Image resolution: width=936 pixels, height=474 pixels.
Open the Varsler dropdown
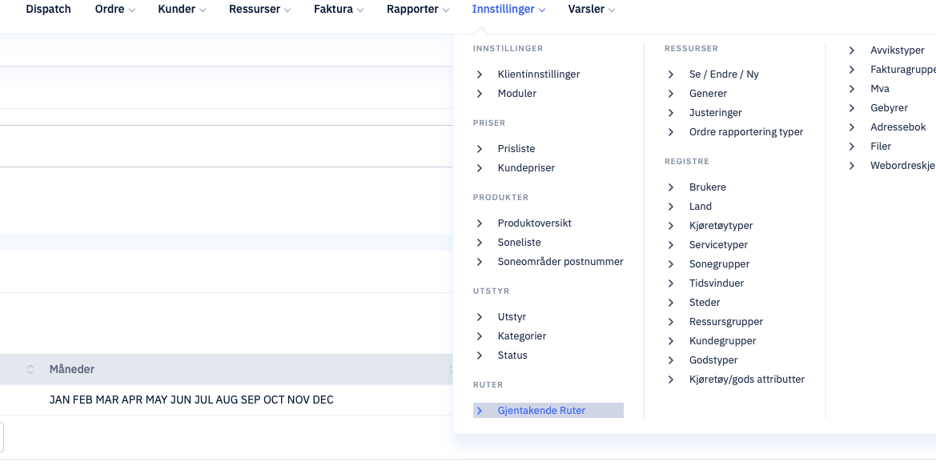click(592, 10)
